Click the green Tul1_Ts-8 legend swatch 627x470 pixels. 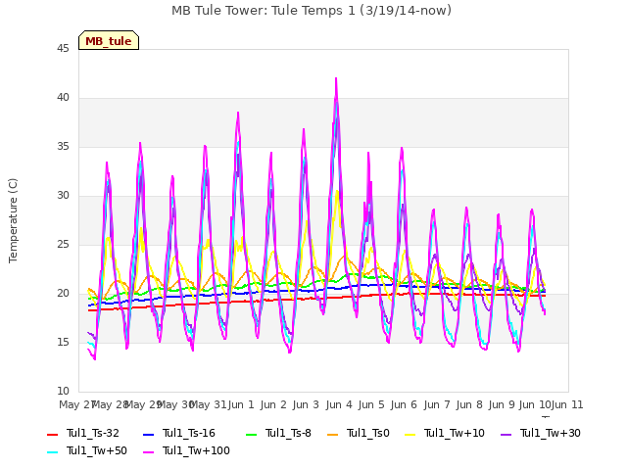[251, 434]
